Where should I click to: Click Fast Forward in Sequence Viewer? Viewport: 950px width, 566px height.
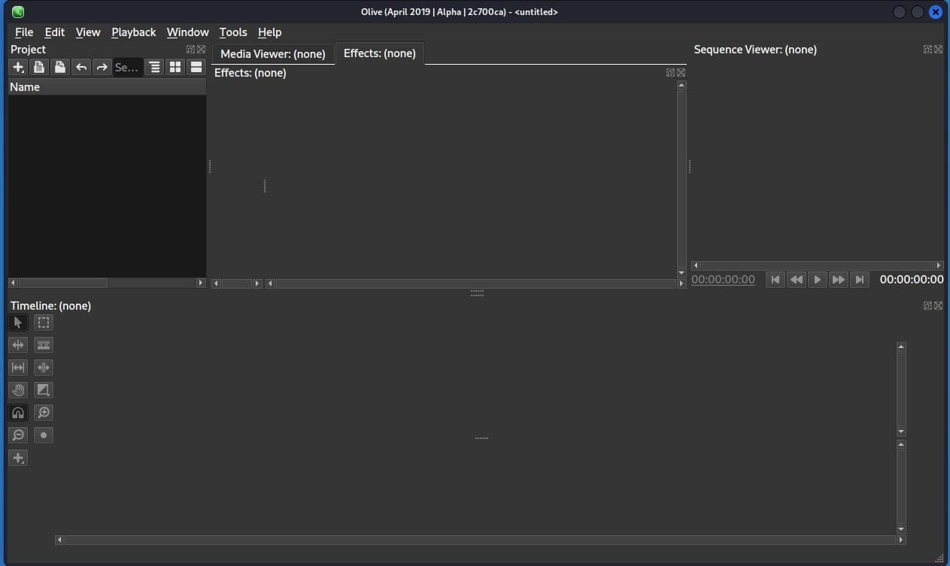pos(839,280)
